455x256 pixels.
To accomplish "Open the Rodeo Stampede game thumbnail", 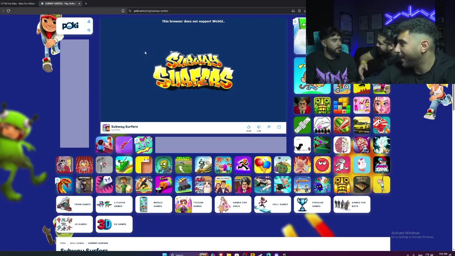I will tap(303, 185).
